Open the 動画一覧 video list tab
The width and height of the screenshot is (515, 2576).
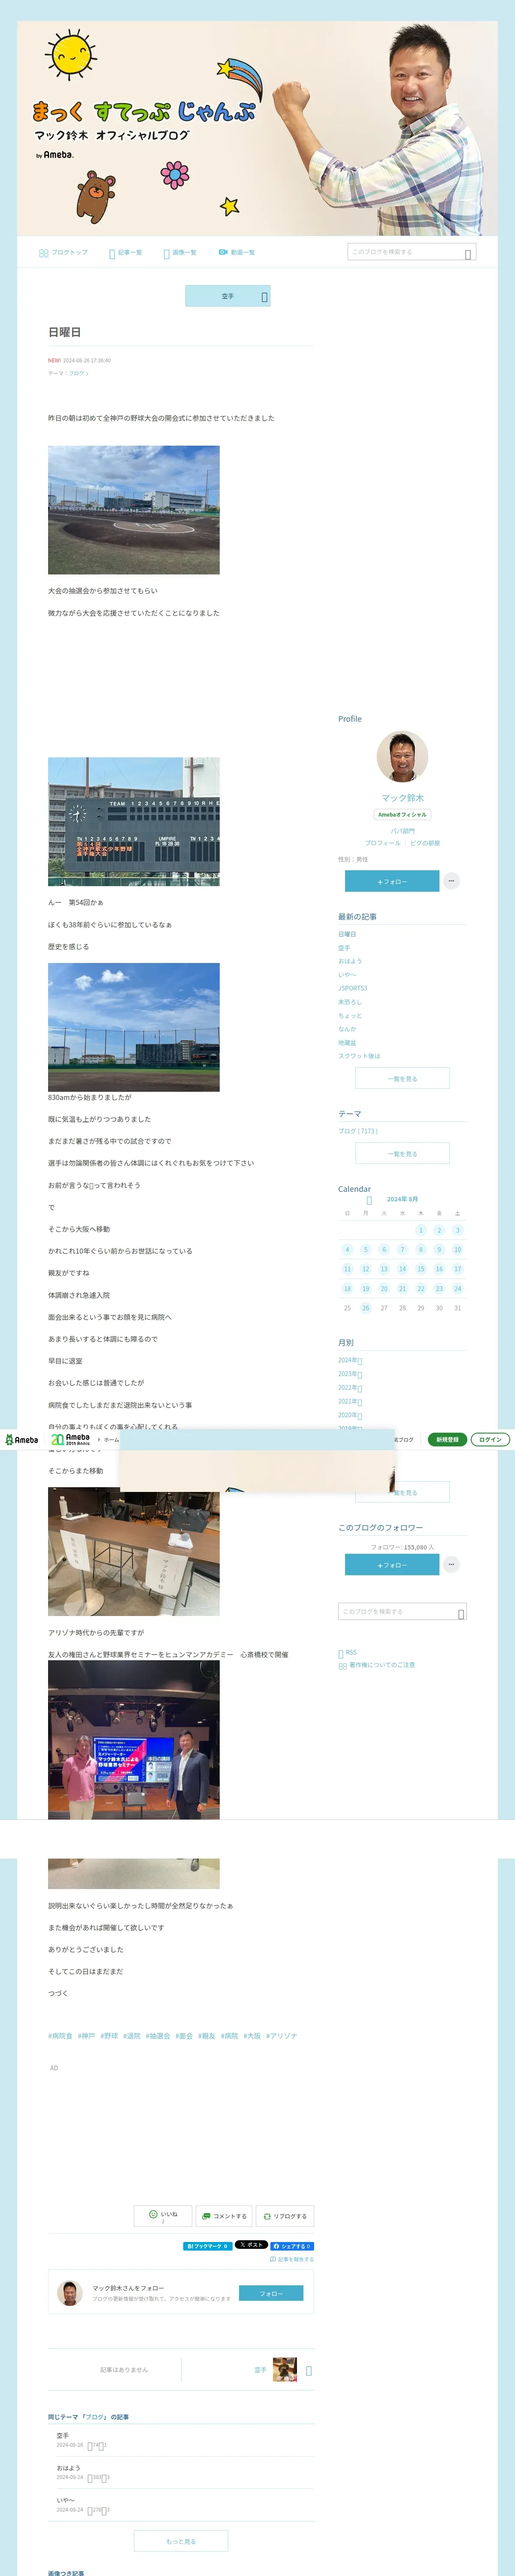237,253
